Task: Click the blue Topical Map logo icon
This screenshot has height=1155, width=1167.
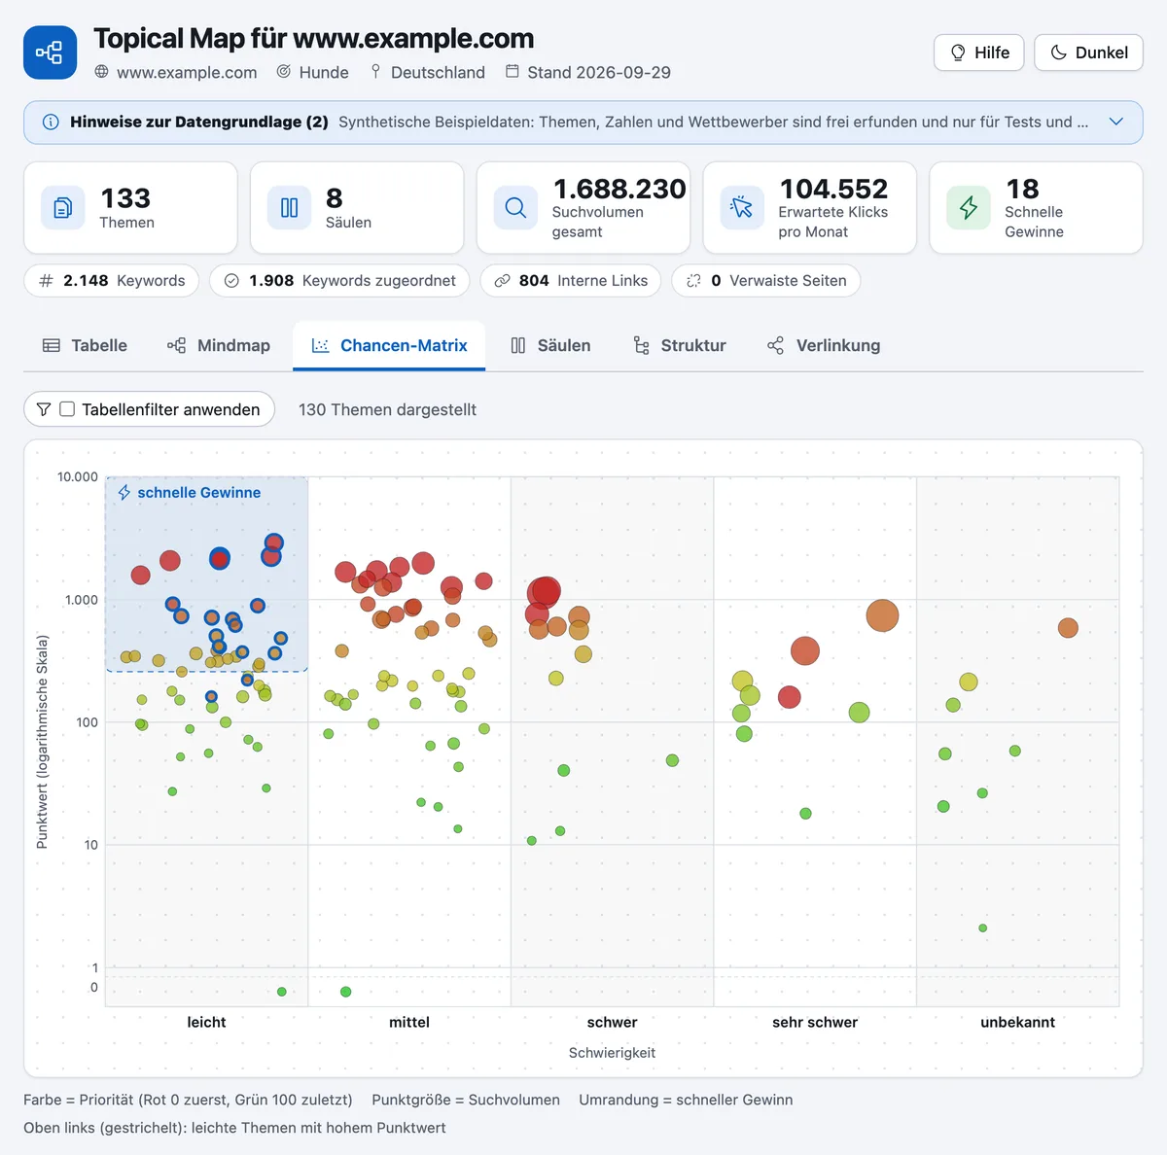Action: [x=50, y=52]
